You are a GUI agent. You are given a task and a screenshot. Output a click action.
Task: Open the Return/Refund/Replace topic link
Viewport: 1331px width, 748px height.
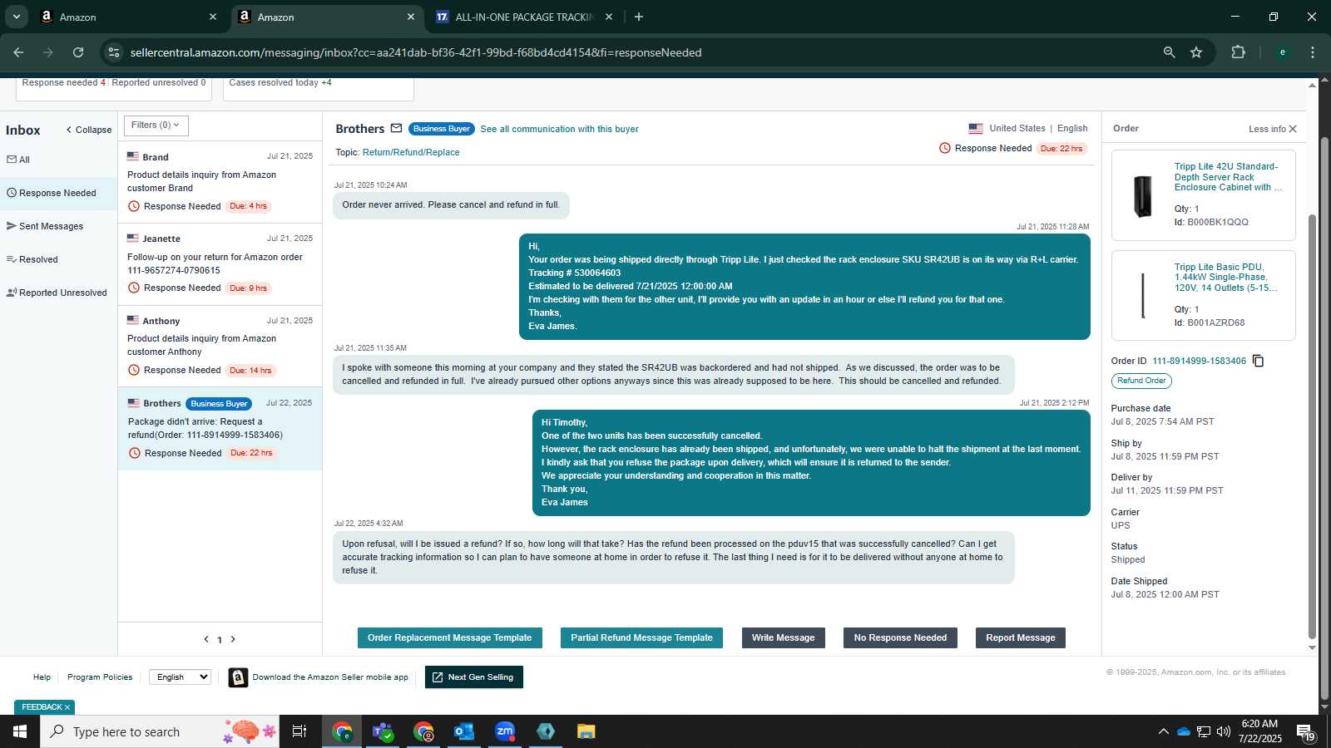click(411, 152)
